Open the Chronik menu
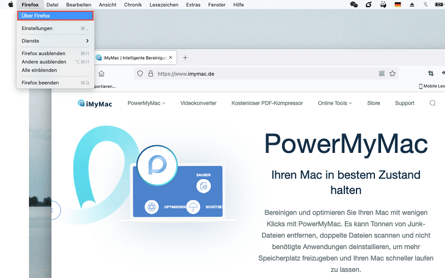 click(x=133, y=4)
